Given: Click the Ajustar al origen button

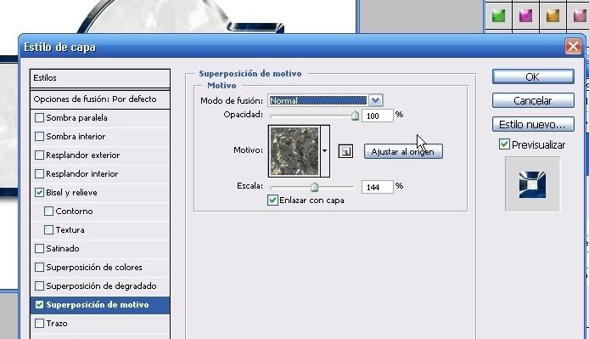Looking at the screenshot, I should (402, 151).
